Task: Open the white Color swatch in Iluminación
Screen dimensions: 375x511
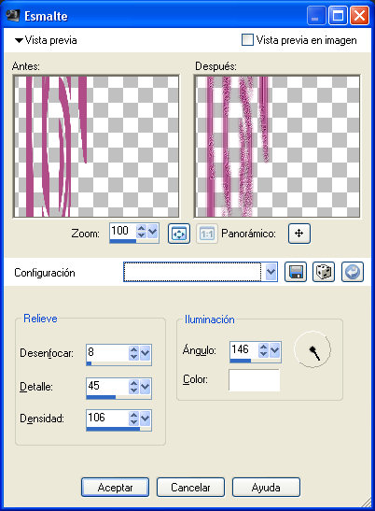Action: [255, 380]
